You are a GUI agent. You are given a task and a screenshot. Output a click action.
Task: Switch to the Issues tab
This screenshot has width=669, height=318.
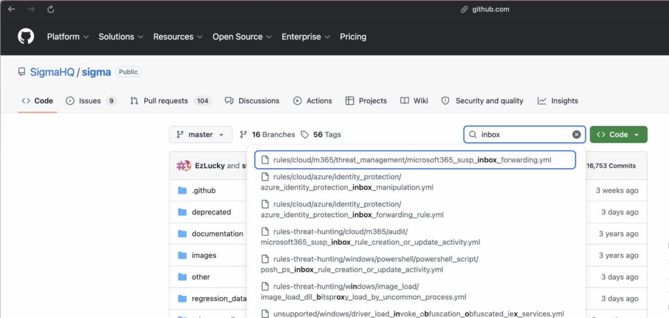click(91, 101)
